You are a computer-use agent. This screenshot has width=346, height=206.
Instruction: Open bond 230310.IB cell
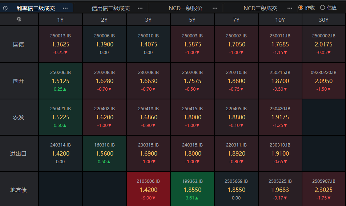pyautogui.click(x=280, y=153)
